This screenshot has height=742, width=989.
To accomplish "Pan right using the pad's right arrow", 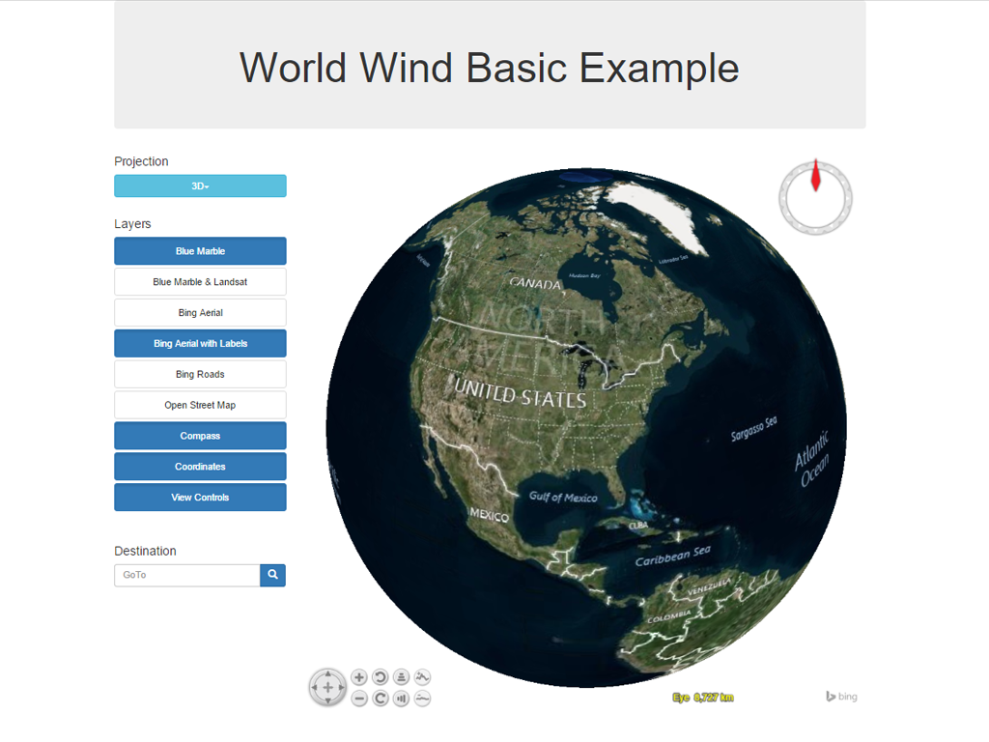I will pyautogui.click(x=341, y=687).
